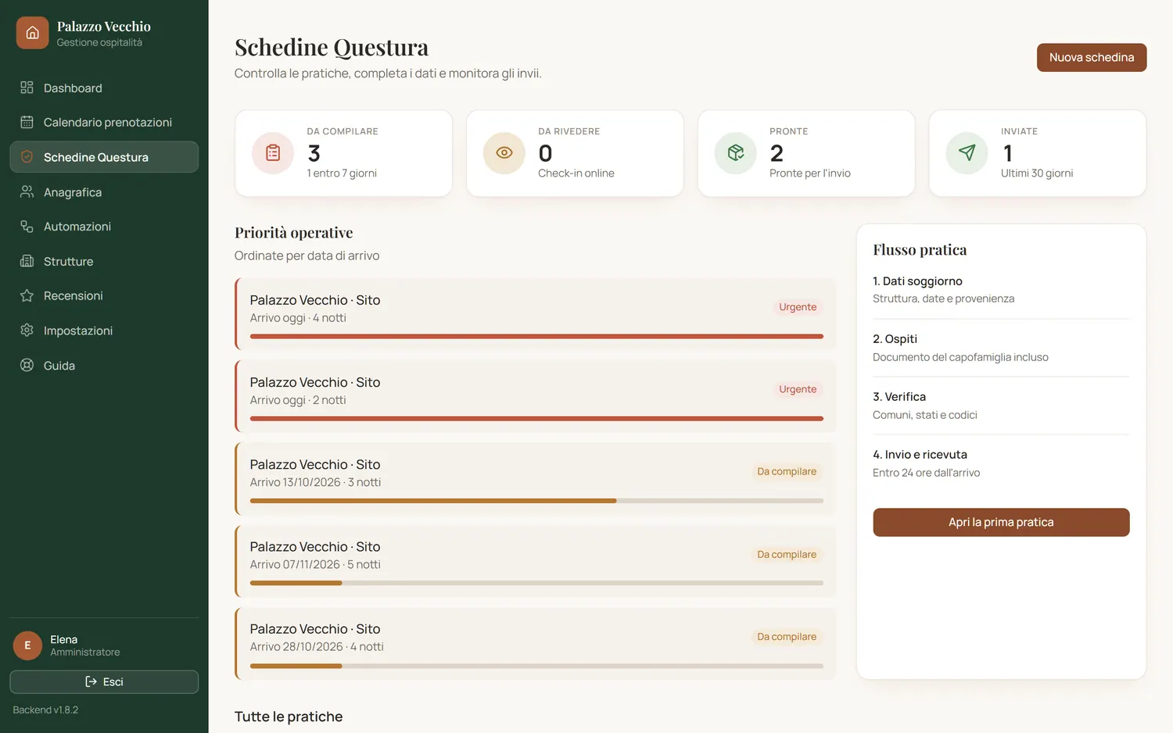The height and width of the screenshot is (733, 1173).
Task: Click the Strutture building icon
Action: (27, 261)
